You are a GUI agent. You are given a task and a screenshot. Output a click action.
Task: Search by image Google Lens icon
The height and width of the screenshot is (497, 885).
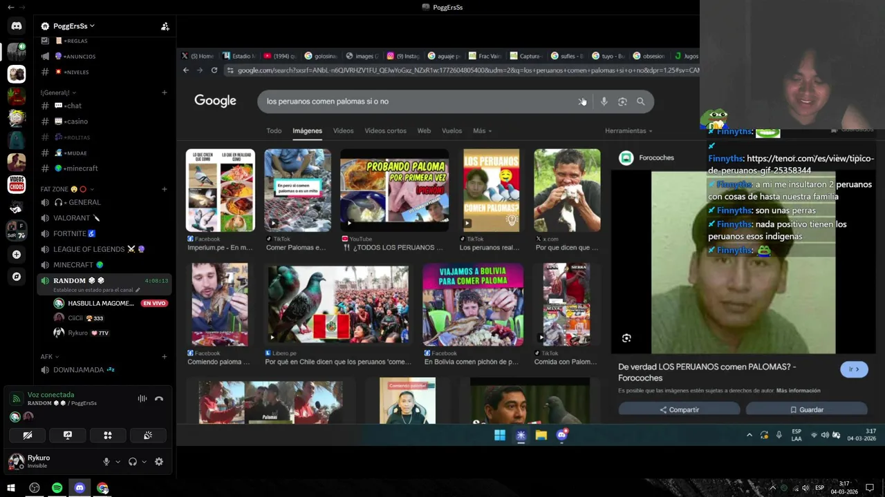tap(622, 101)
